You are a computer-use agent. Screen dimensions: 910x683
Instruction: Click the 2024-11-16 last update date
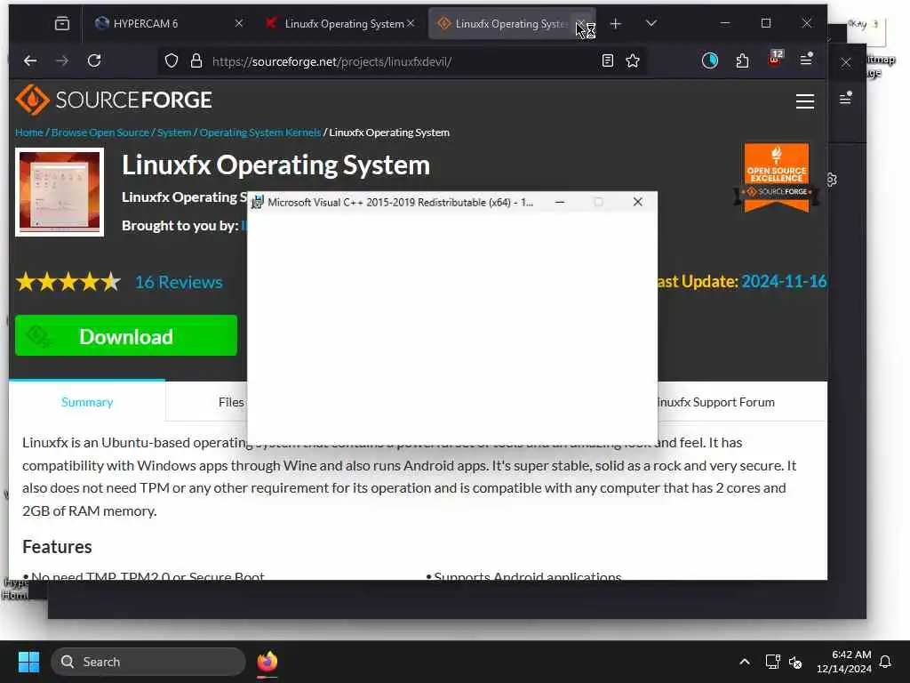click(784, 282)
